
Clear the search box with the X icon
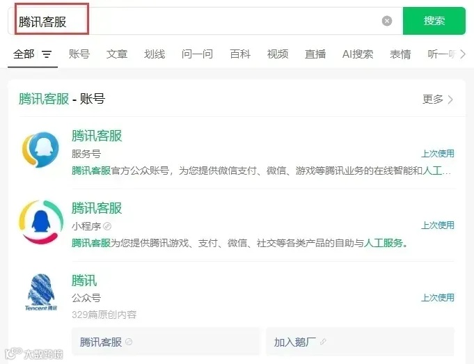pyautogui.click(x=387, y=21)
